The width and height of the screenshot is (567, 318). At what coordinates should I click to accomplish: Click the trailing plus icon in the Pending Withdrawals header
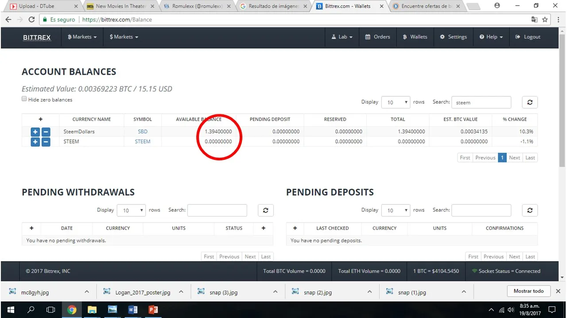click(x=264, y=228)
